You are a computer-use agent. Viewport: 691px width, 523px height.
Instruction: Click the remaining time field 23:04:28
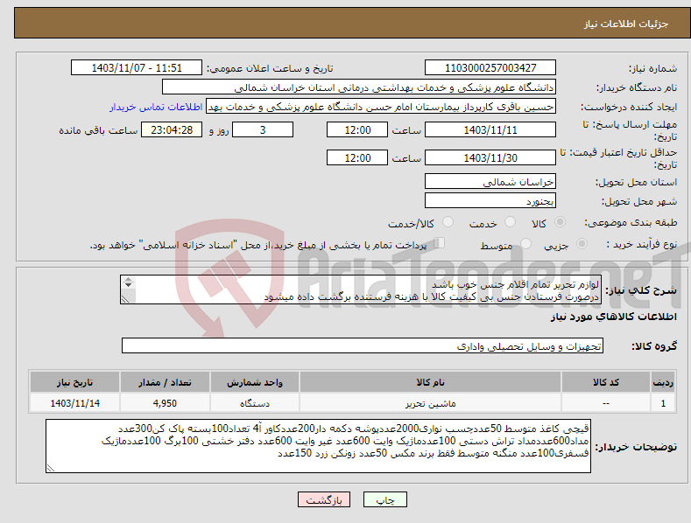[172, 129]
